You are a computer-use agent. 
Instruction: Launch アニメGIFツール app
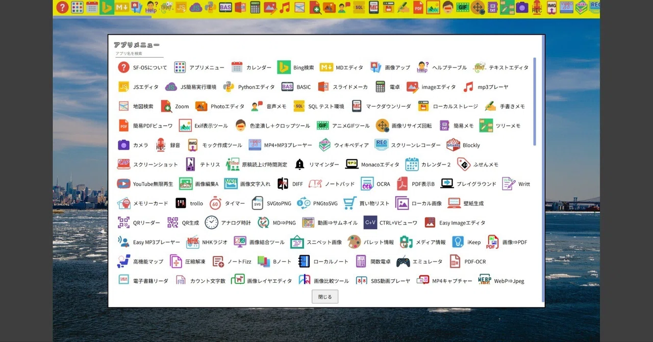coord(343,126)
